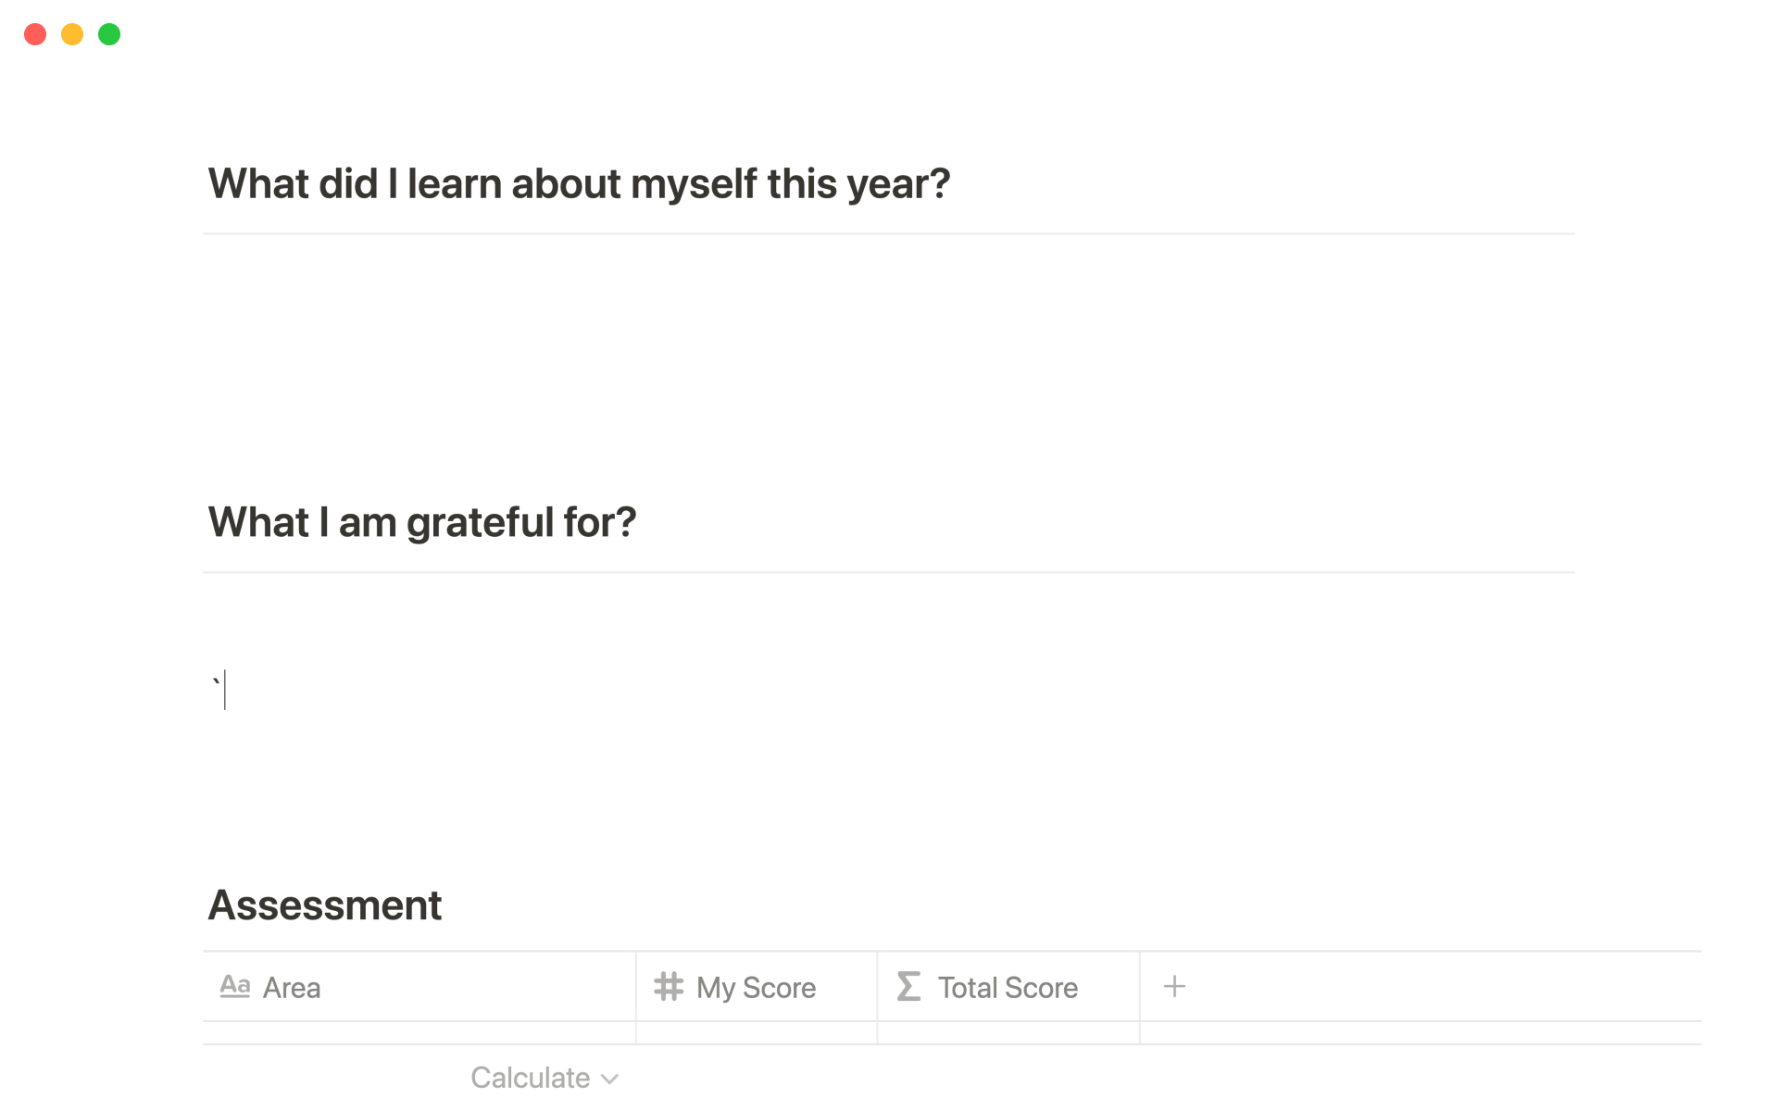Viewport: 1778px width, 1111px height.
Task: Select the empty cell under My Score
Action: (756, 1033)
